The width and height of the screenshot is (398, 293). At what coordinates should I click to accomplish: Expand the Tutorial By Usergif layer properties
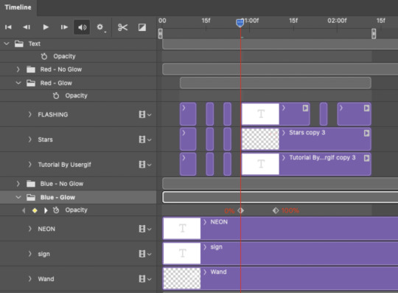(29, 165)
